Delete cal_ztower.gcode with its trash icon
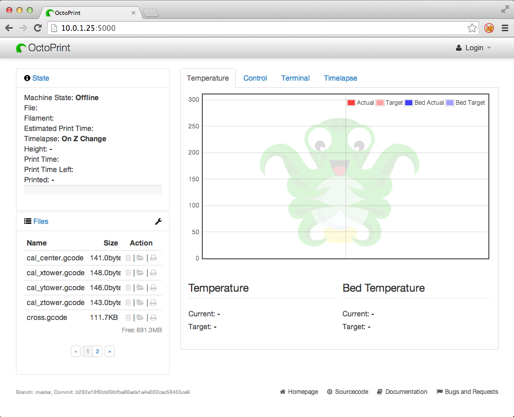The width and height of the screenshot is (514, 417). (128, 302)
